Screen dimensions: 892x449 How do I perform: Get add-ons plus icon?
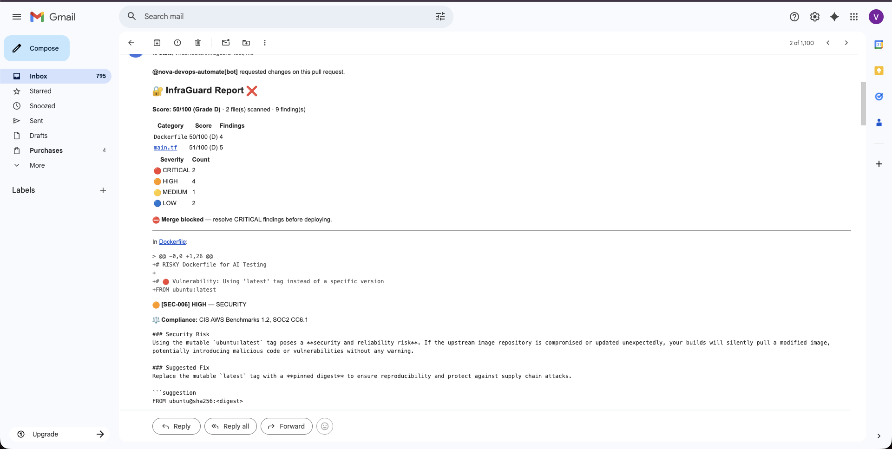[x=879, y=164]
